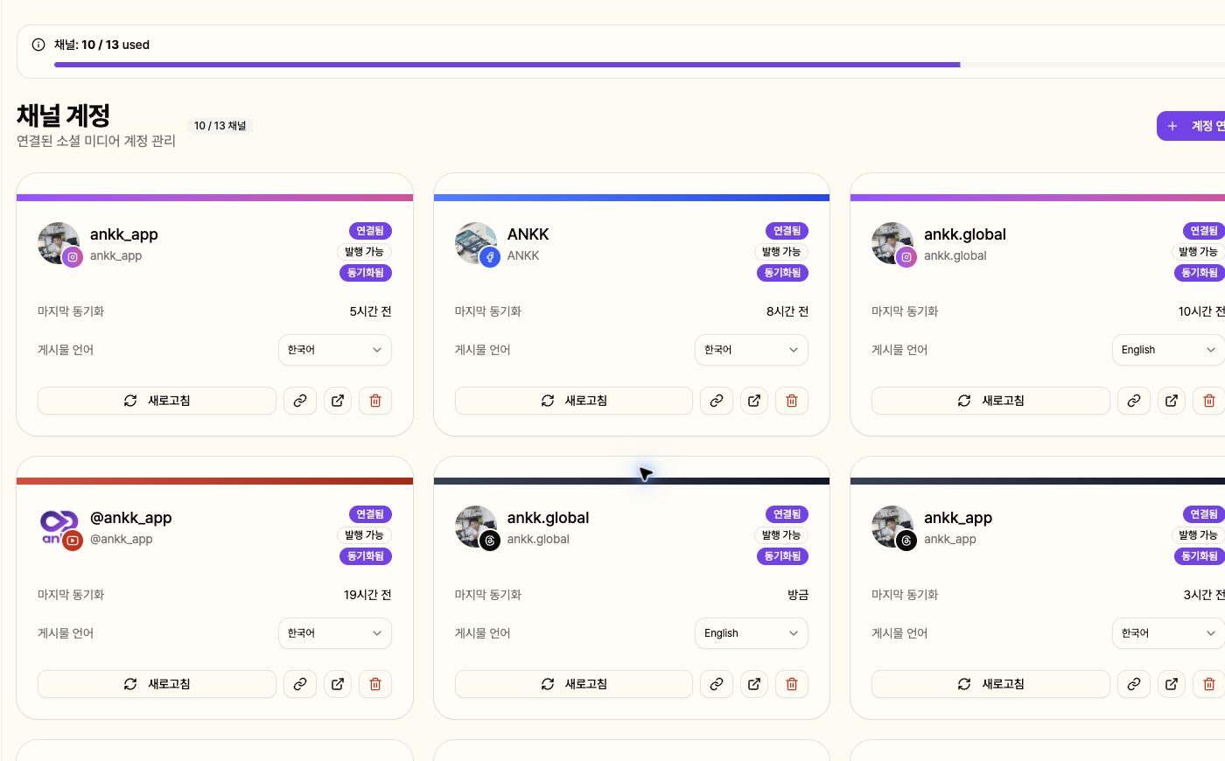Image resolution: width=1225 pixels, height=761 pixels.
Task: Open external link on Threads ankk_app card
Action: point(1172,684)
